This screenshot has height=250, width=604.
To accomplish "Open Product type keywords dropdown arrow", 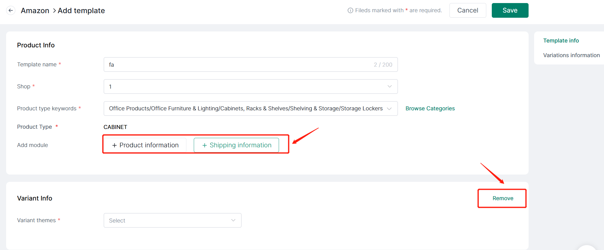I will click(389, 108).
